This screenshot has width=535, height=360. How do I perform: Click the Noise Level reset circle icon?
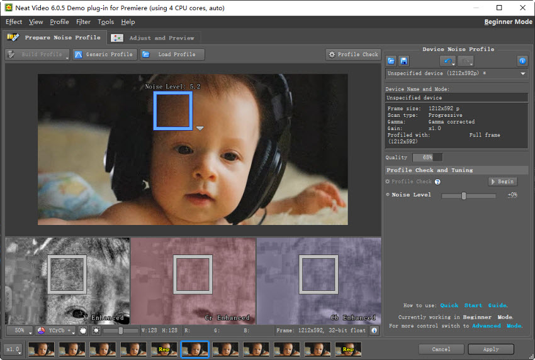point(388,195)
